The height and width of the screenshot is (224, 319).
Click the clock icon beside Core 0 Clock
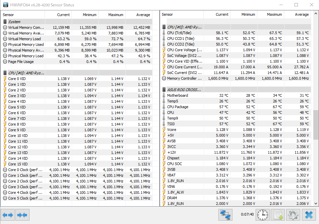coord(5,169)
